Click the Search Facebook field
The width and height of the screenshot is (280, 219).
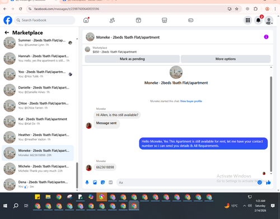tap(45, 20)
